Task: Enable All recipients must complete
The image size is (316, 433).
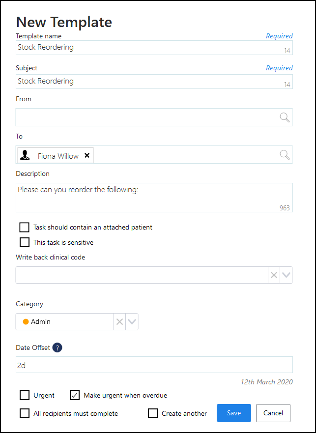Action: (x=25, y=413)
